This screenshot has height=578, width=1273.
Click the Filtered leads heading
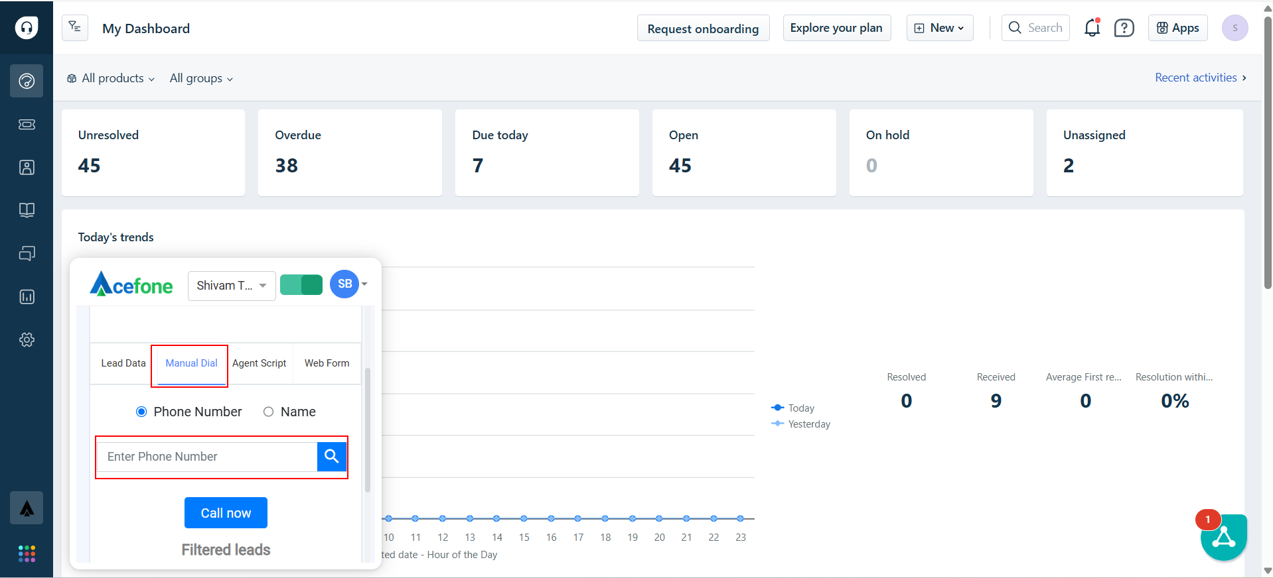tap(226, 549)
